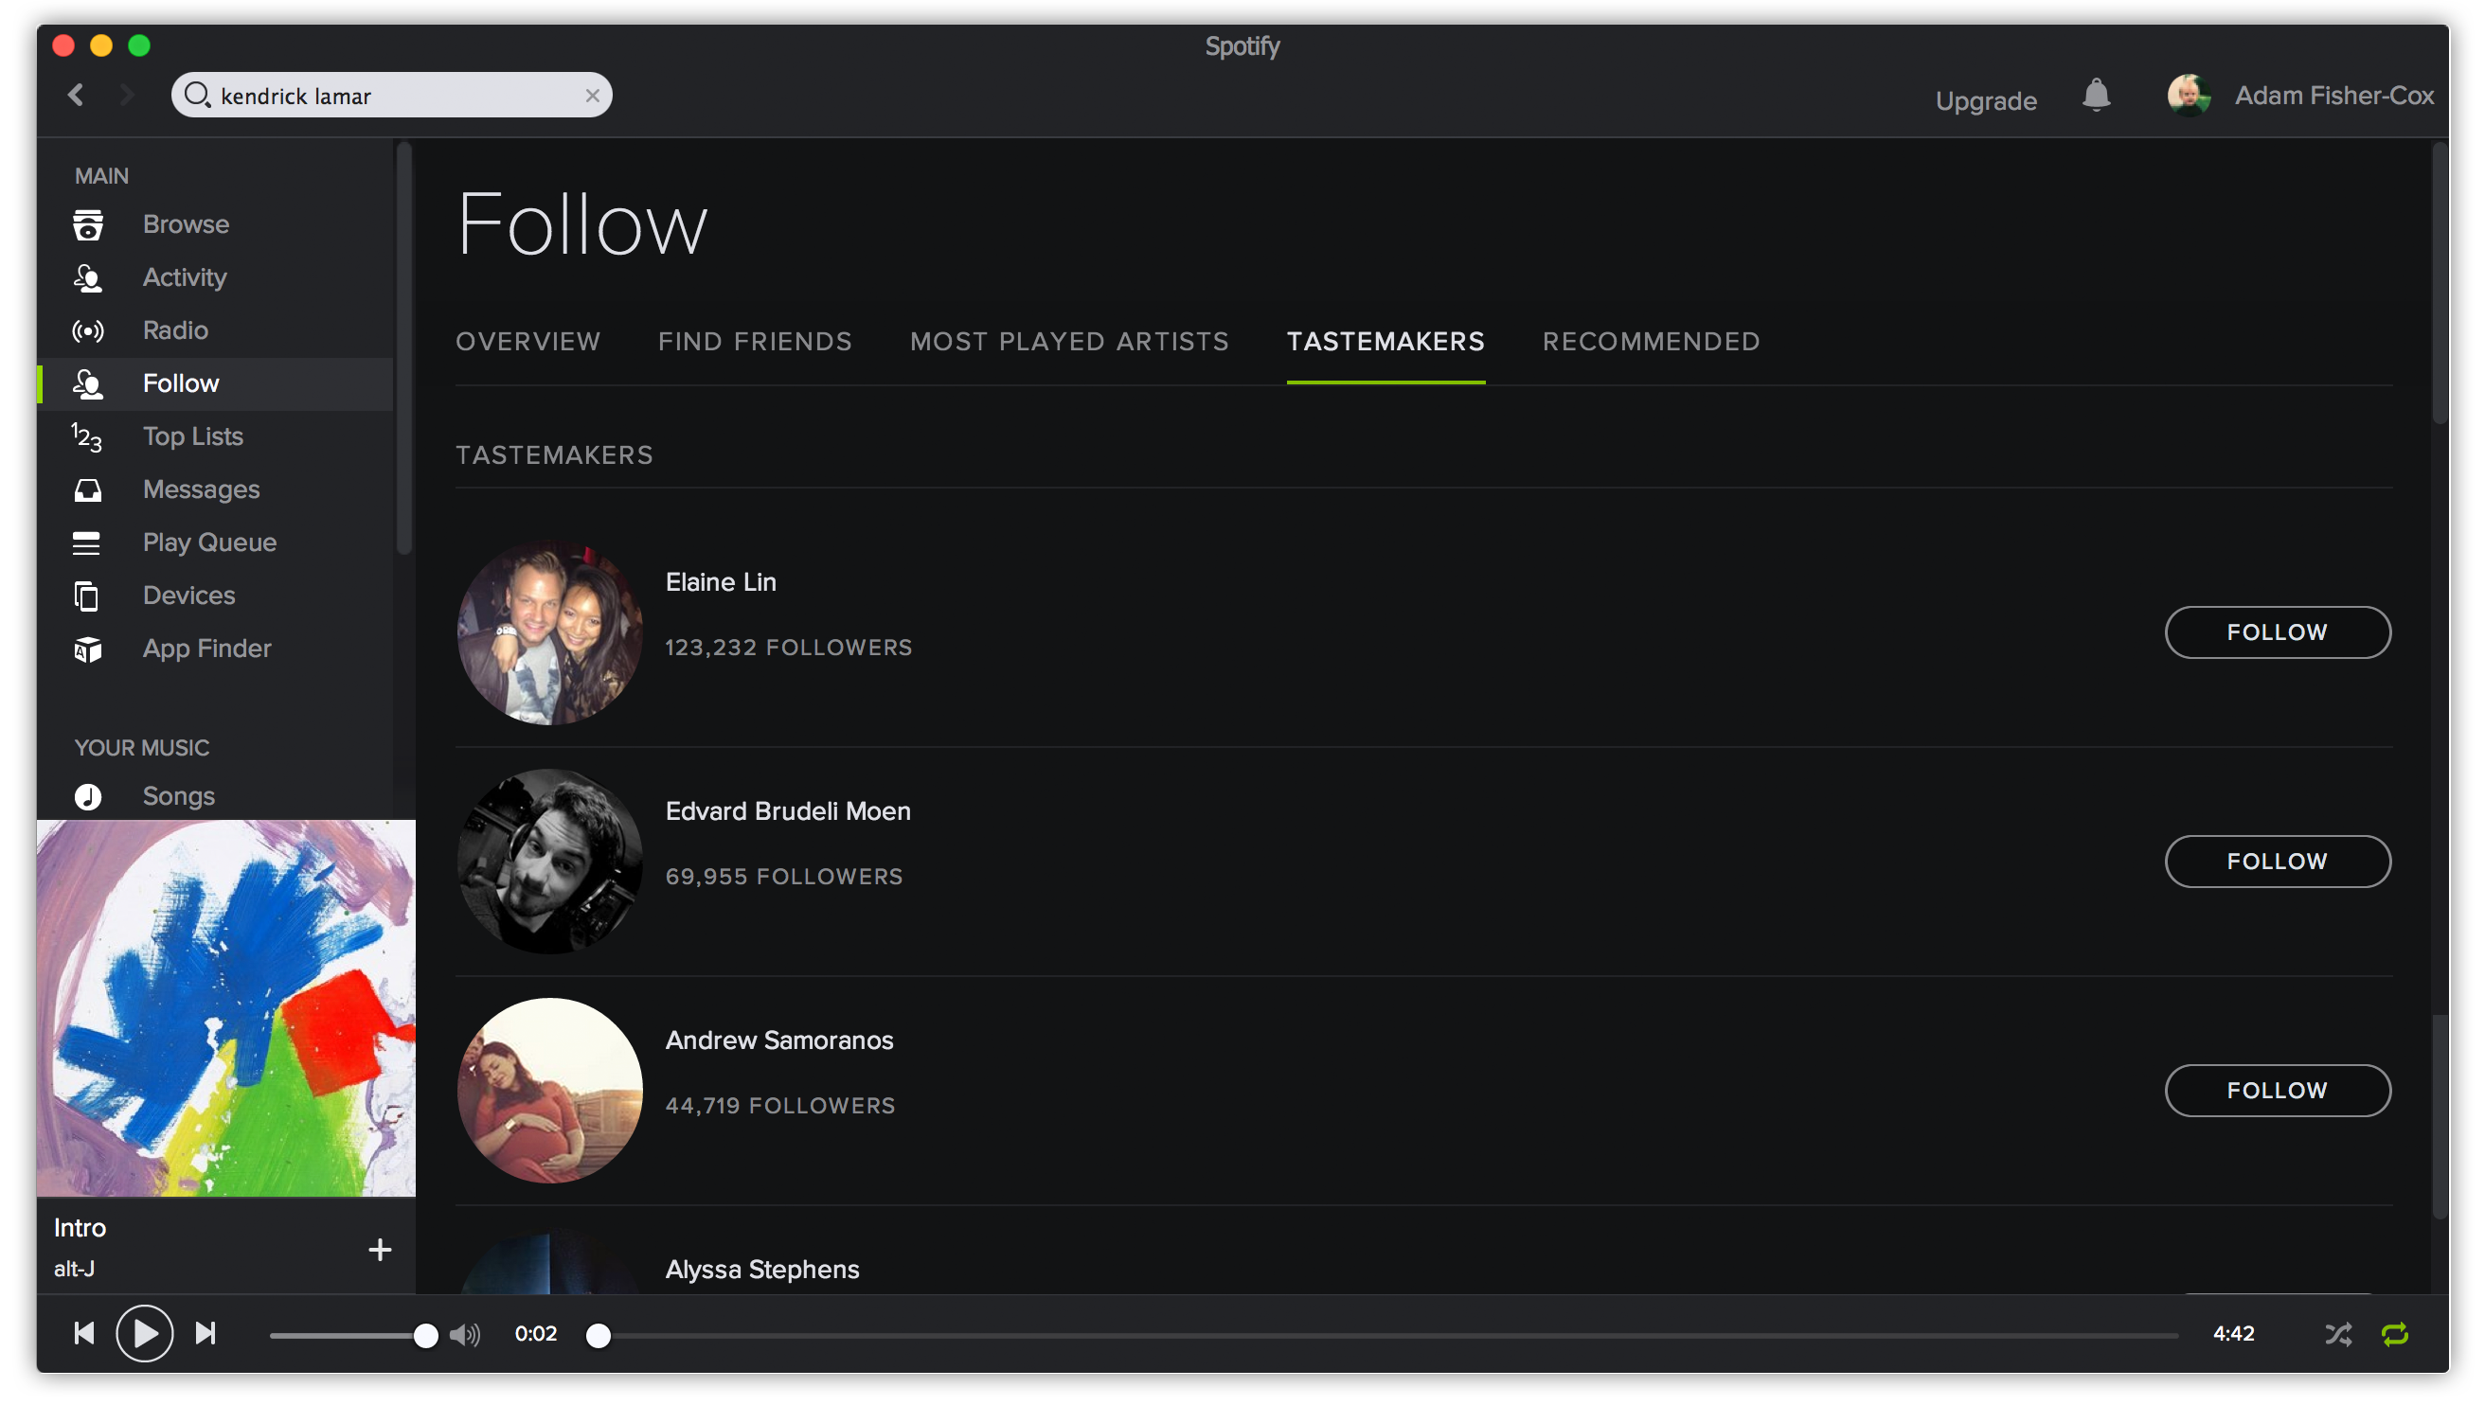
Task: Click 123,232 Followers text
Action: click(x=789, y=648)
